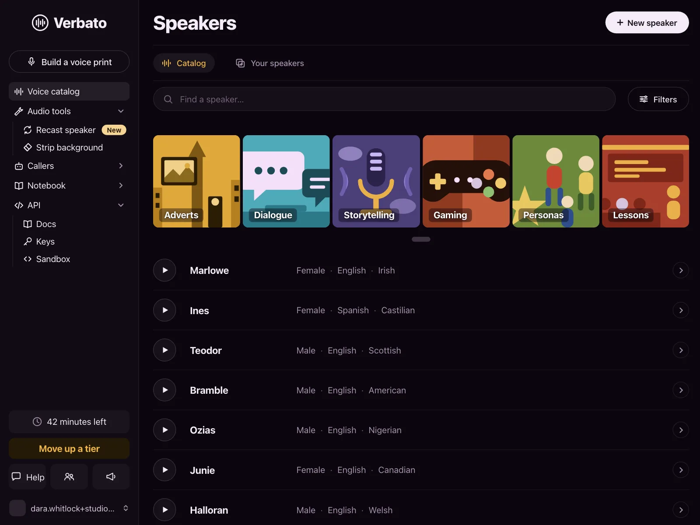This screenshot has width=700, height=525.
Task: Play Junie voice preview
Action: [164, 470]
